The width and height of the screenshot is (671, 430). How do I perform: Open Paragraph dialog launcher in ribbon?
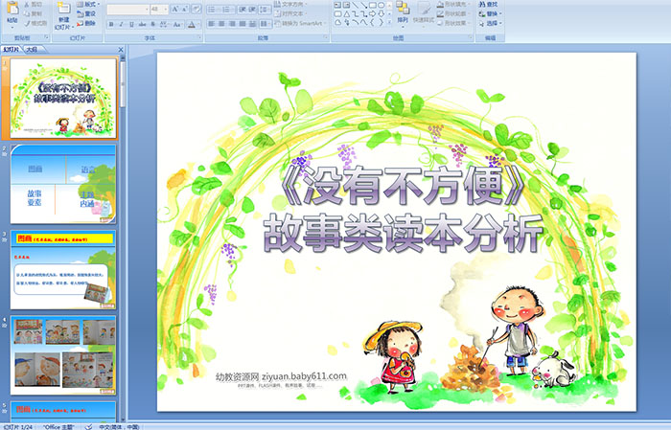(326, 37)
